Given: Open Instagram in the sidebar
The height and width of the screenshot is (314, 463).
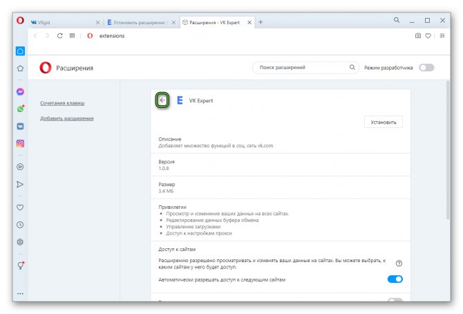Looking at the screenshot, I should point(20,144).
